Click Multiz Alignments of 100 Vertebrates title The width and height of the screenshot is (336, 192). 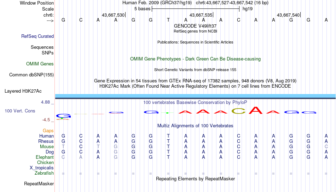[195, 126]
